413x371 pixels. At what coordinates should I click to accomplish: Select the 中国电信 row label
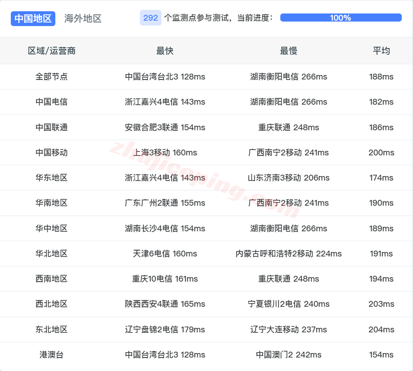(52, 102)
